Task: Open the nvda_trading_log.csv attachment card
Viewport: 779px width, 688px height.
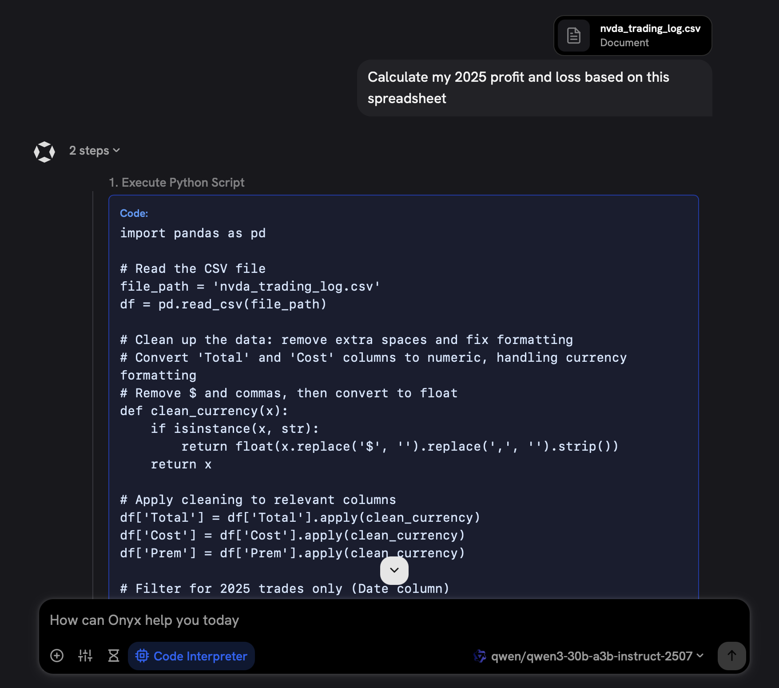Action: coord(632,36)
